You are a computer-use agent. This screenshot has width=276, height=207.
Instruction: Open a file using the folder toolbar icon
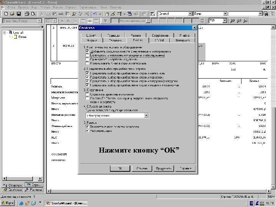coord(12,14)
